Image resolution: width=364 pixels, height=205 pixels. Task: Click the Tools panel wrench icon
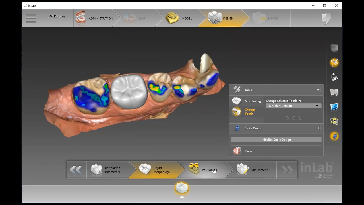coord(237,90)
